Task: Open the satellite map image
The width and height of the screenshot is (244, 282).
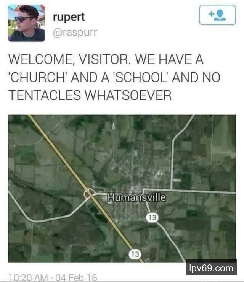Action: tap(122, 189)
